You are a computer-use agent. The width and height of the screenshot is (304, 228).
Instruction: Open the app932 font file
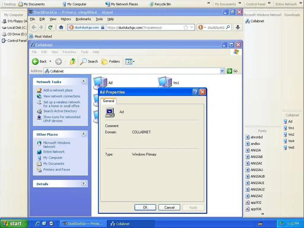click(254, 202)
